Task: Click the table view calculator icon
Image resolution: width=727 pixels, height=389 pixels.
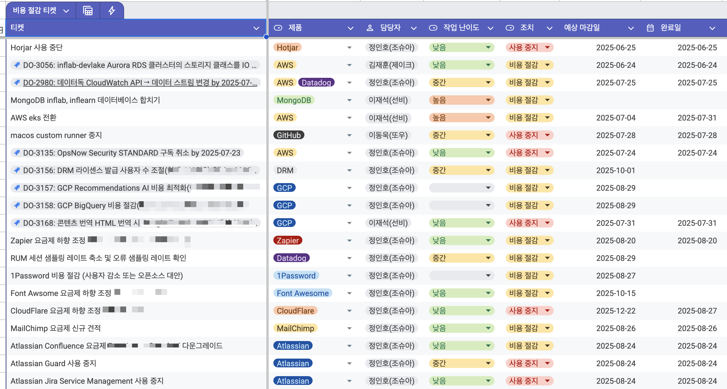Action: coord(88,11)
